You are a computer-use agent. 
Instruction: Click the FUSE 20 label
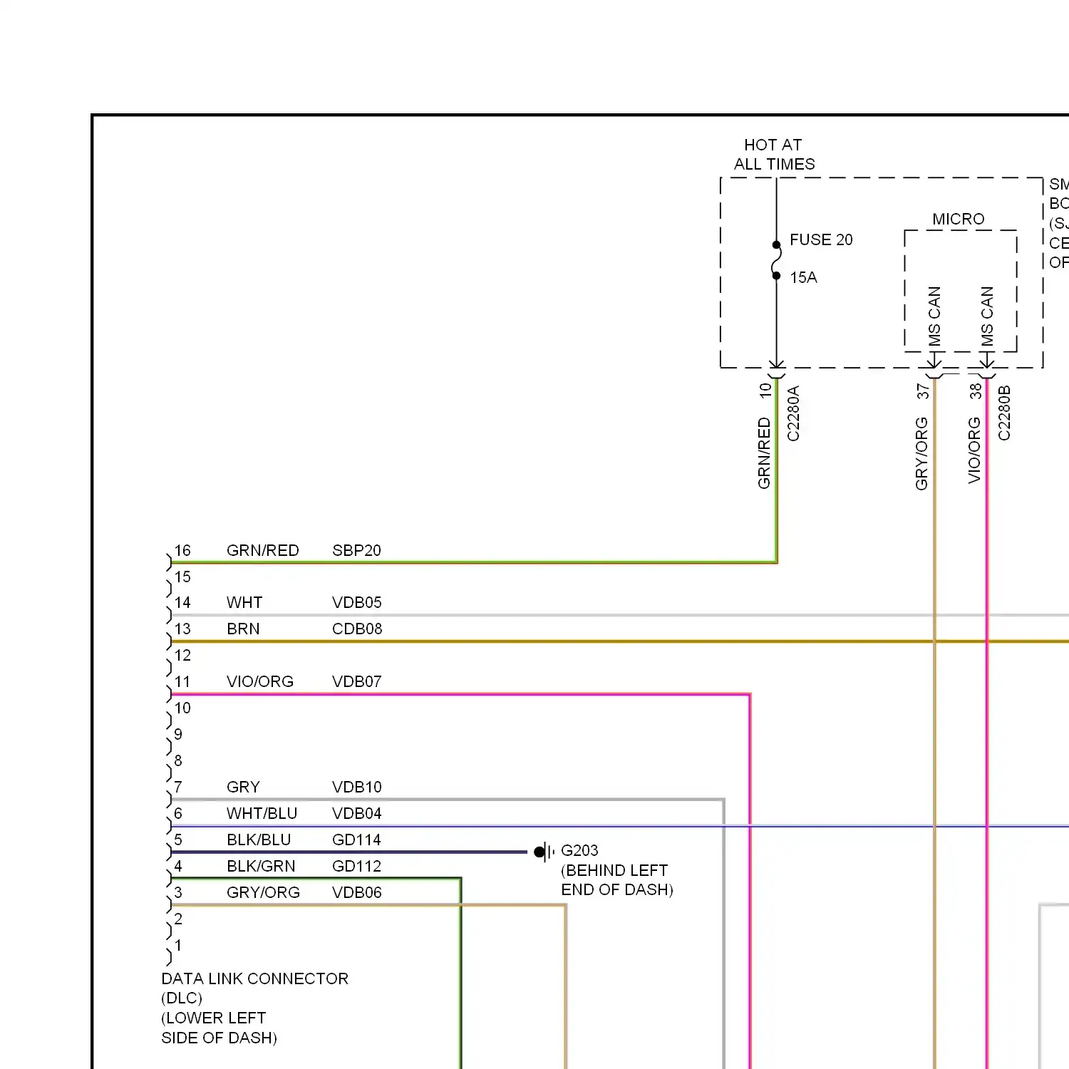821,239
